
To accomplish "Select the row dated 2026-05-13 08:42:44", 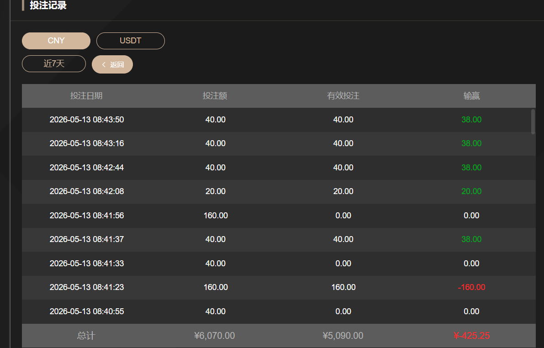I will click(279, 168).
